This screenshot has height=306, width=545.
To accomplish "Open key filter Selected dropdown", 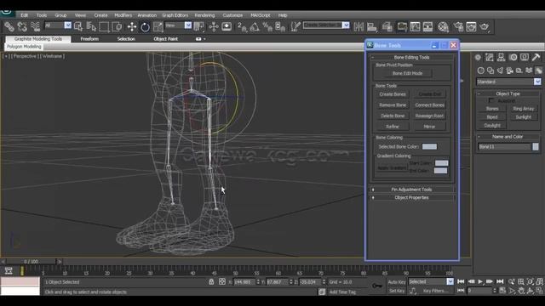I will pos(431,281).
